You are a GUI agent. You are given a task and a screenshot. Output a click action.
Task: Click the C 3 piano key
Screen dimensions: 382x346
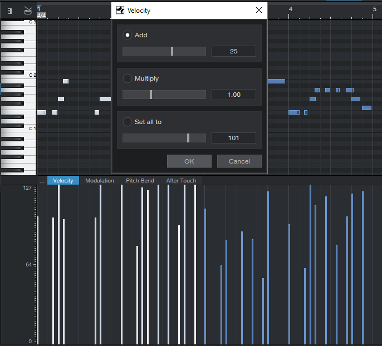click(x=18, y=22)
